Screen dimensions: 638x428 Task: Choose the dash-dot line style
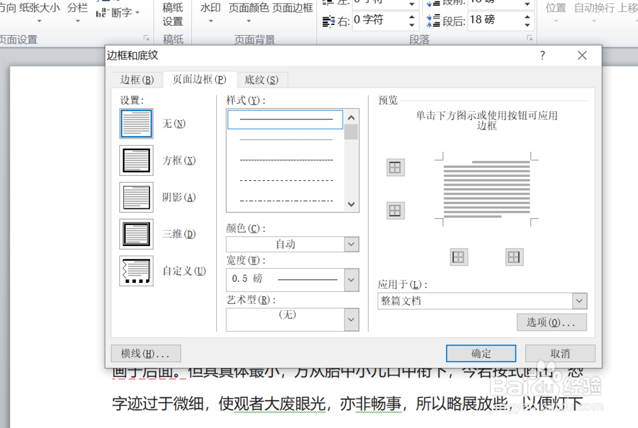[285, 201]
